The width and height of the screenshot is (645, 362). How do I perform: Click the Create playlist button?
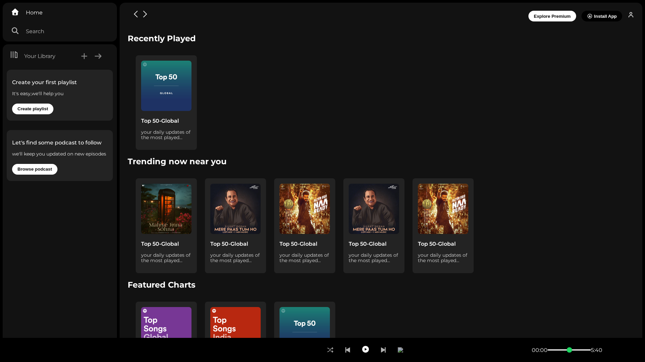point(33,109)
